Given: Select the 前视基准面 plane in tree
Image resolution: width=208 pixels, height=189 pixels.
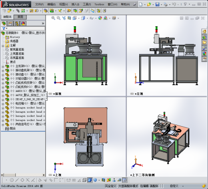Looking at the screenshot, I should pyautogui.click(x=17, y=50).
